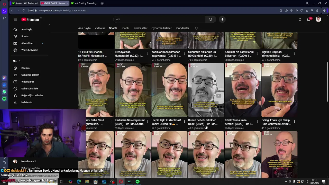The height and width of the screenshot is (185, 329).
Task: Open options menu for Erkek Yoksa İmza short
Action: coord(258,121)
